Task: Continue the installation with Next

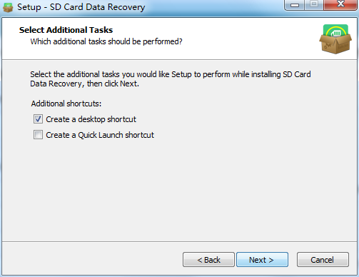Action: coord(262,260)
